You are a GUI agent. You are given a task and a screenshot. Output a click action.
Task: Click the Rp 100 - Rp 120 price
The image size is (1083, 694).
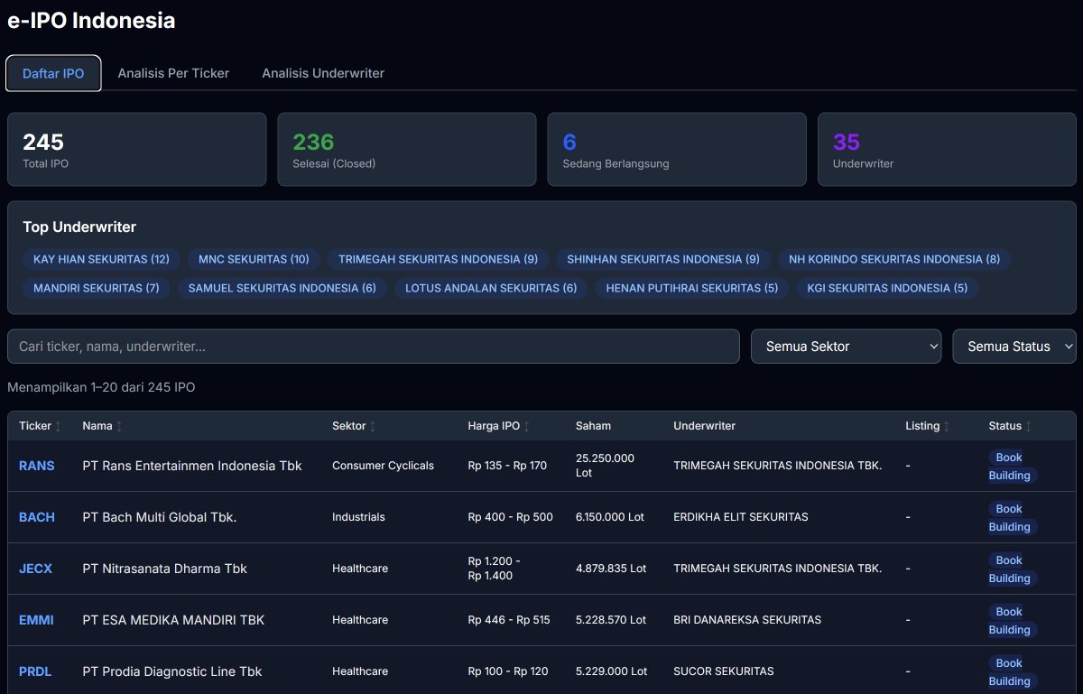508,671
